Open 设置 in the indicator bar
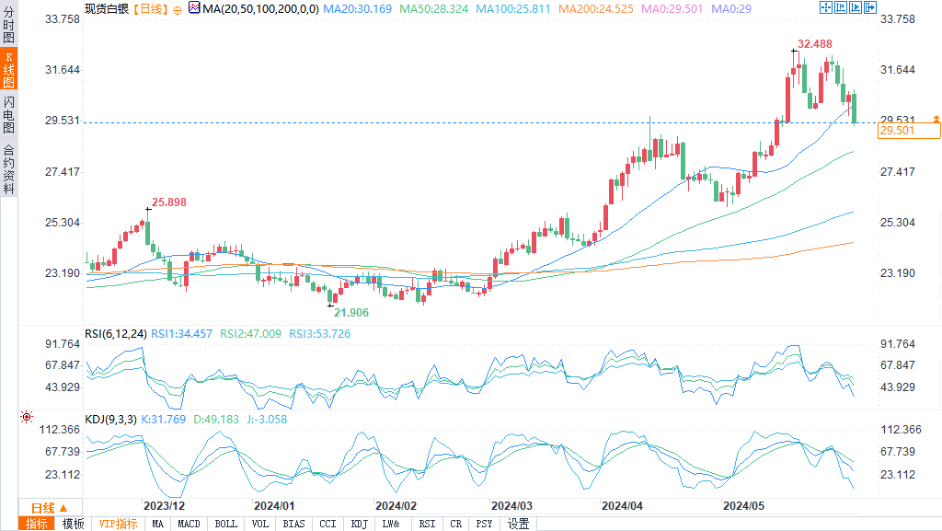Screen dimensions: 942x531 519,524
